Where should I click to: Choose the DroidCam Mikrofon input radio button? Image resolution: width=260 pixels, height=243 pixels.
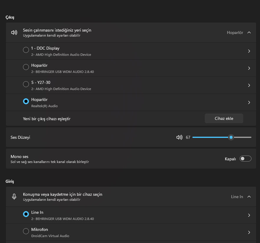click(x=26, y=231)
